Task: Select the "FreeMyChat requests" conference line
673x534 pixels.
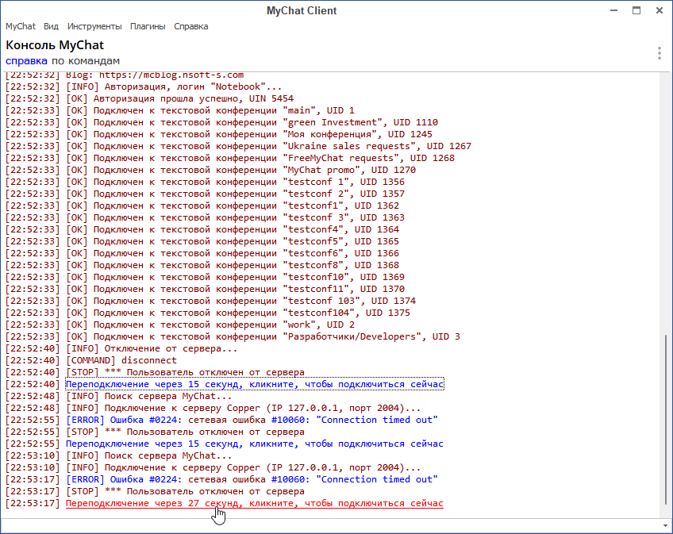Action: click(x=229, y=158)
